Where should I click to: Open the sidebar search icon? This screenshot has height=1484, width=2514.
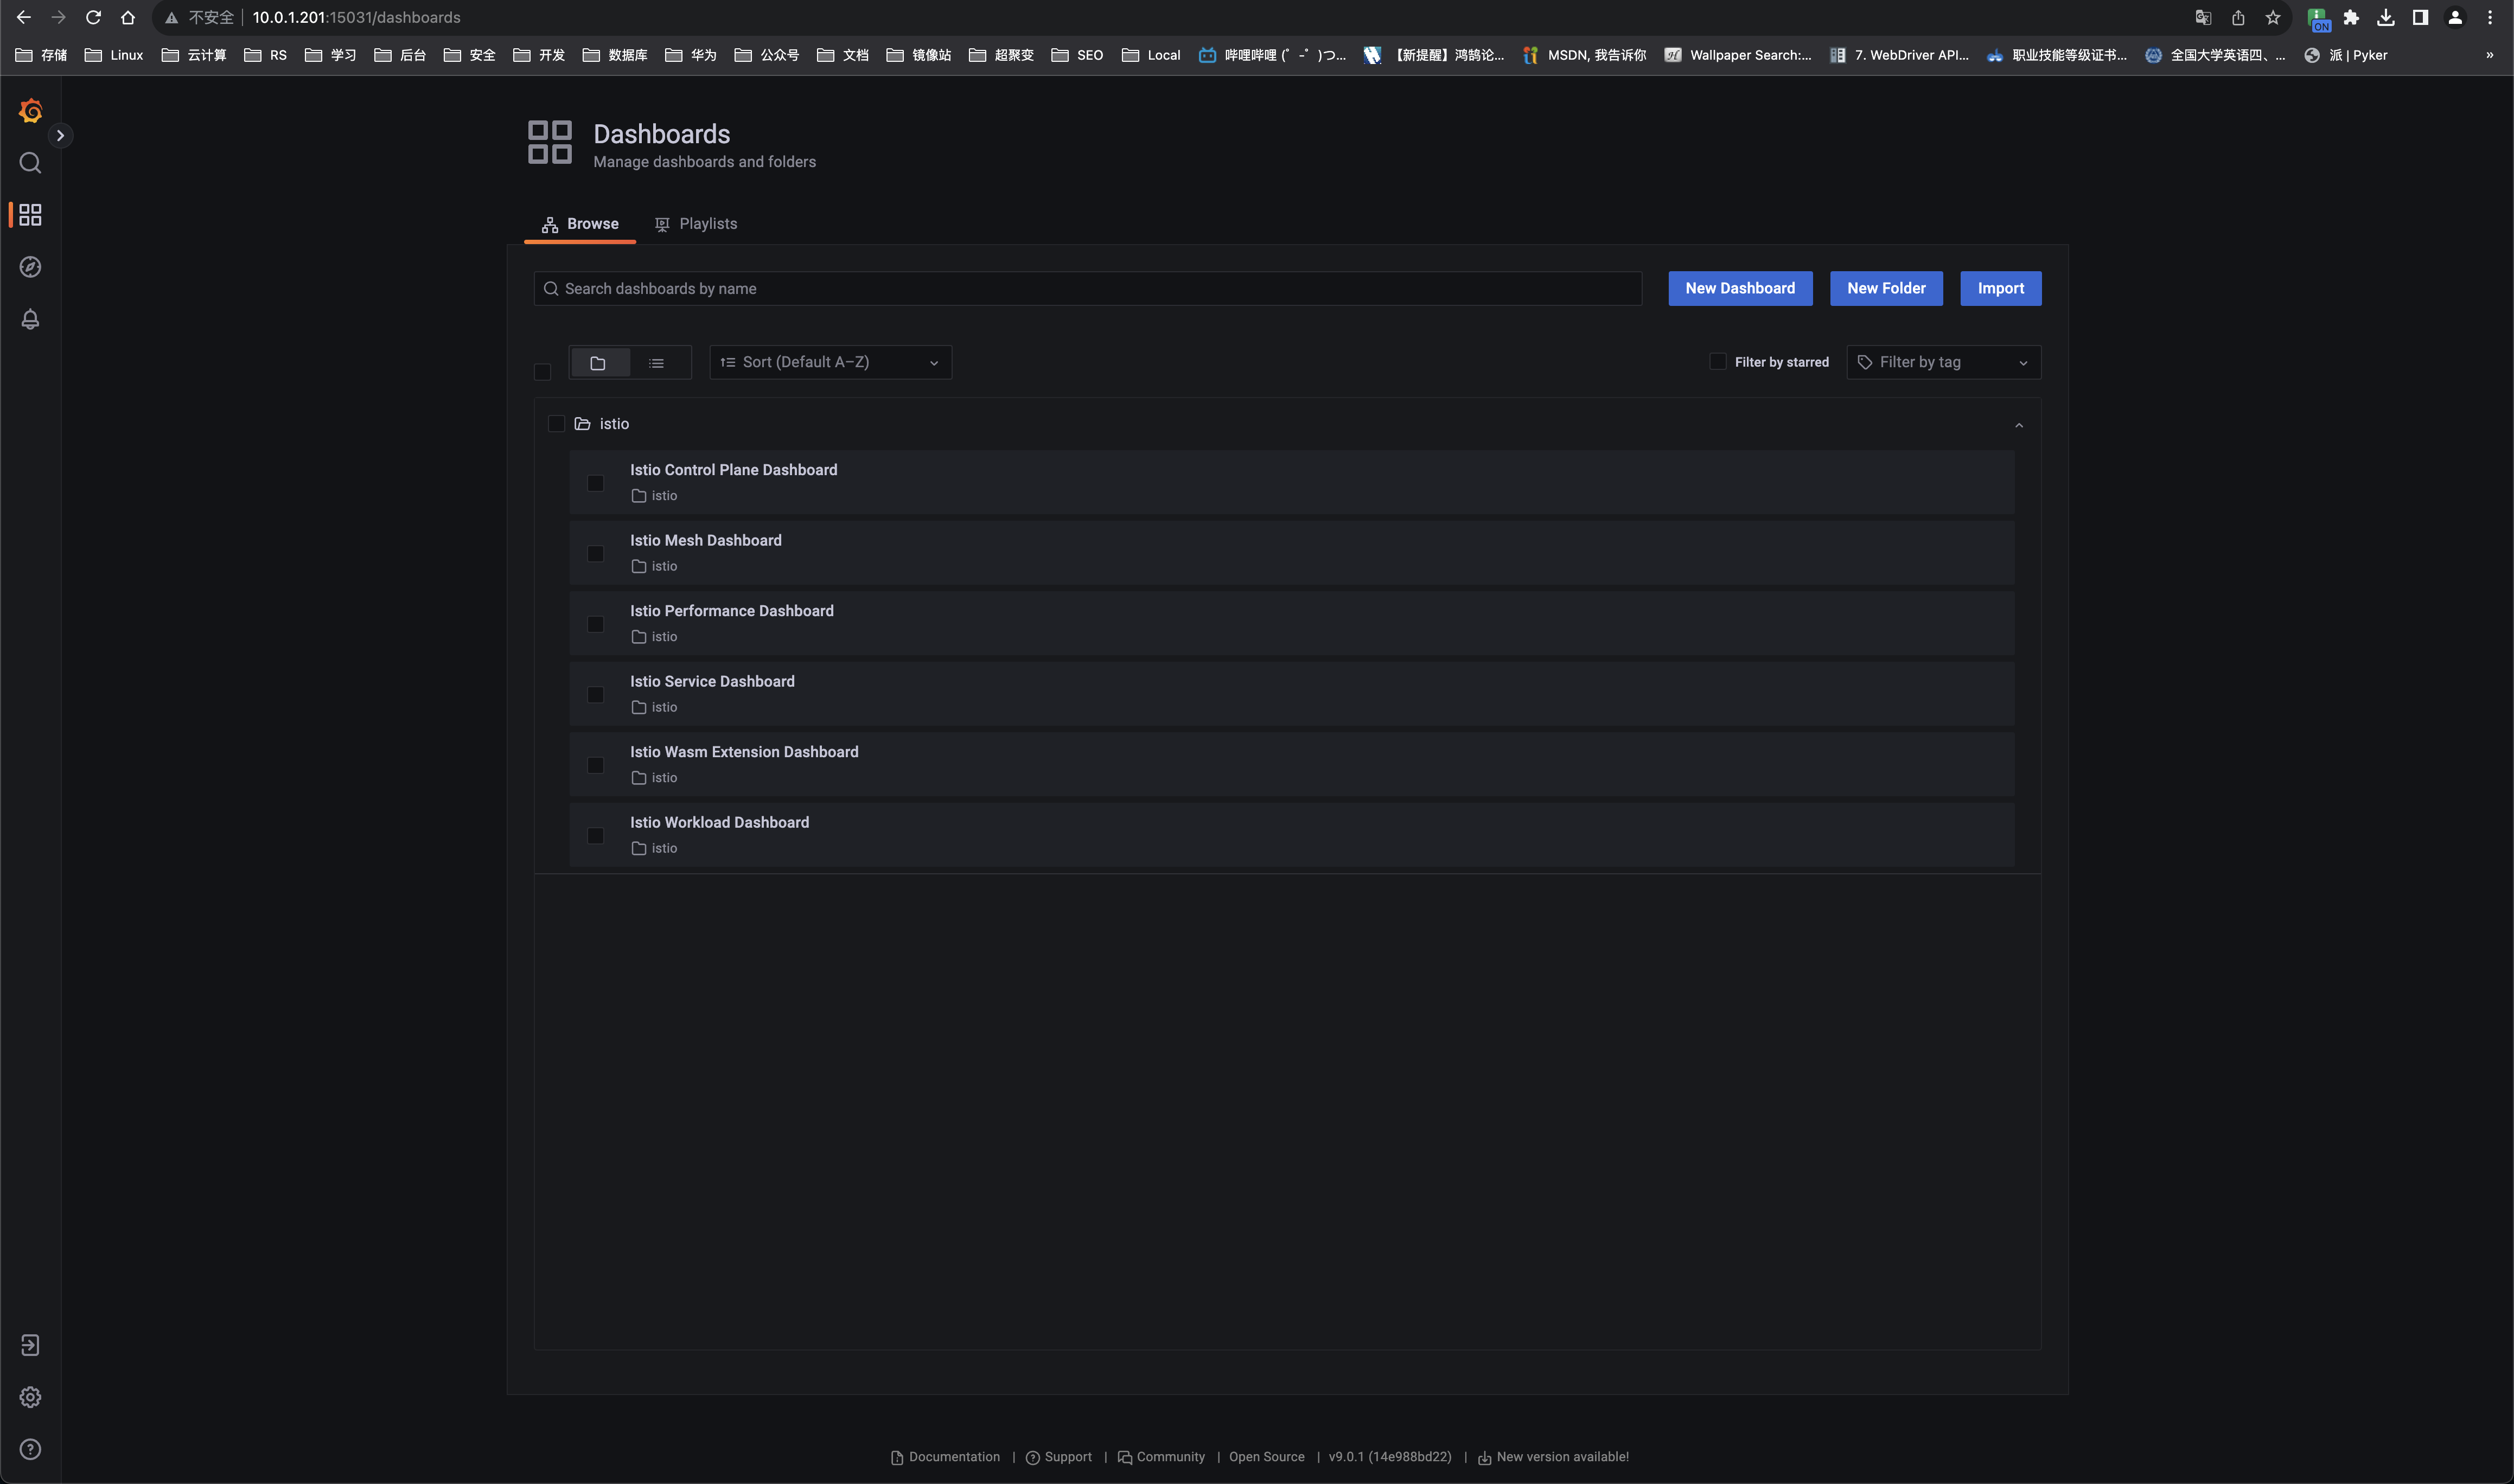pos(30,163)
